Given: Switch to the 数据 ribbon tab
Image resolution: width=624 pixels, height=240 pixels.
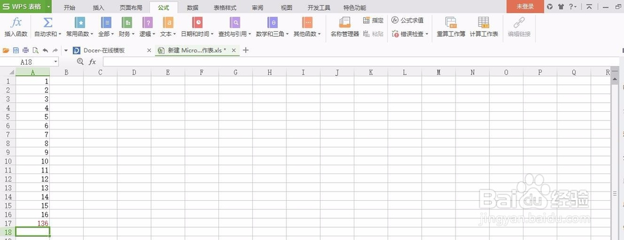Looking at the screenshot, I should [x=193, y=7].
